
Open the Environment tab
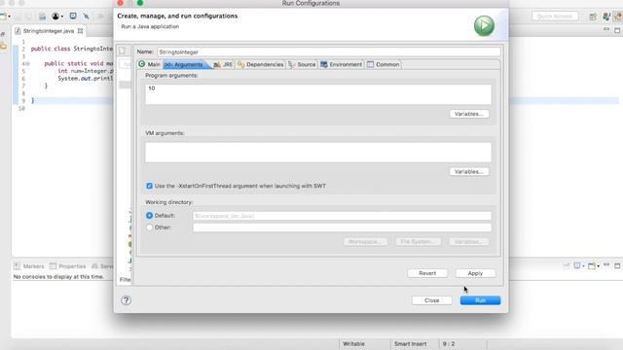342,65
